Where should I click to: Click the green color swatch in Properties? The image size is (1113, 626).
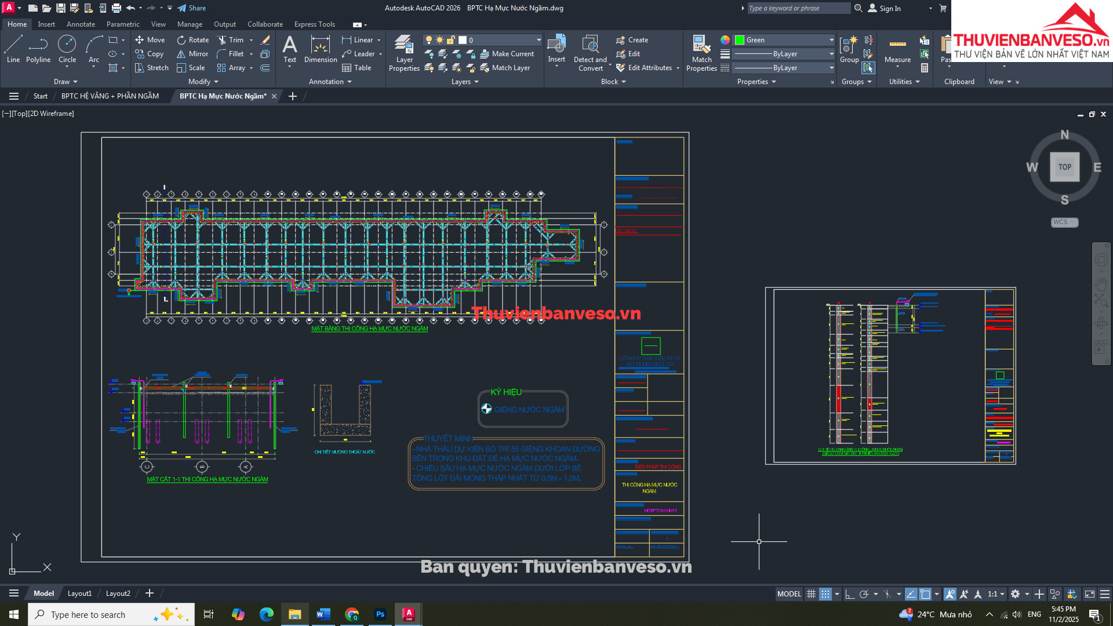(740, 40)
